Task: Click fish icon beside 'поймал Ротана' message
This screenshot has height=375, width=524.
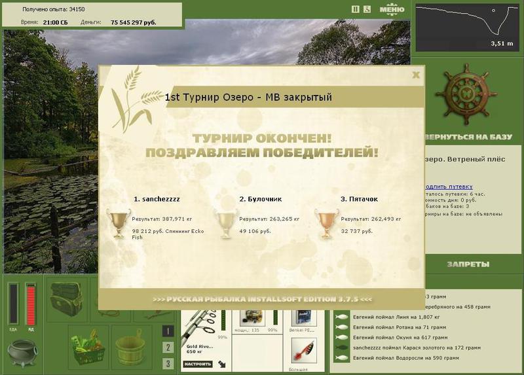Action: point(342,327)
